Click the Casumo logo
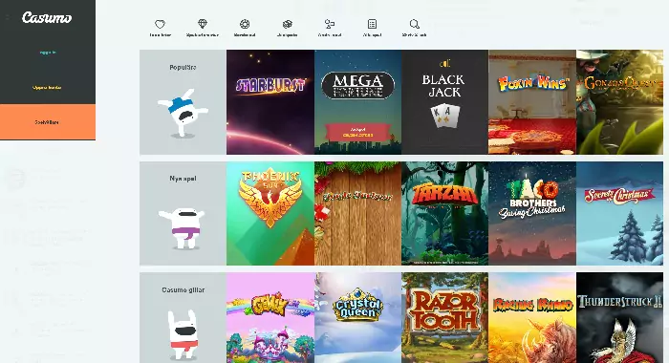 tap(47, 17)
